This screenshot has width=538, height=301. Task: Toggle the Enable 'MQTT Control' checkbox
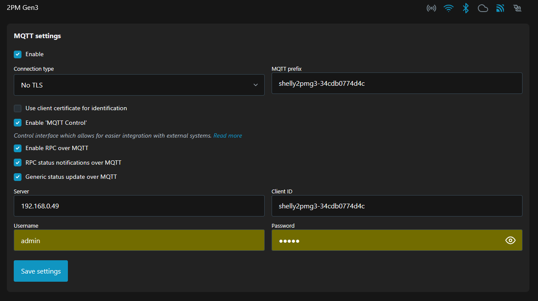[18, 123]
